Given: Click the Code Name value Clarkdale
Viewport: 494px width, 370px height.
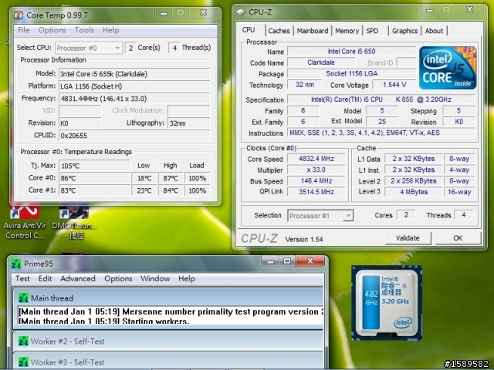Looking at the screenshot, I should [x=321, y=62].
